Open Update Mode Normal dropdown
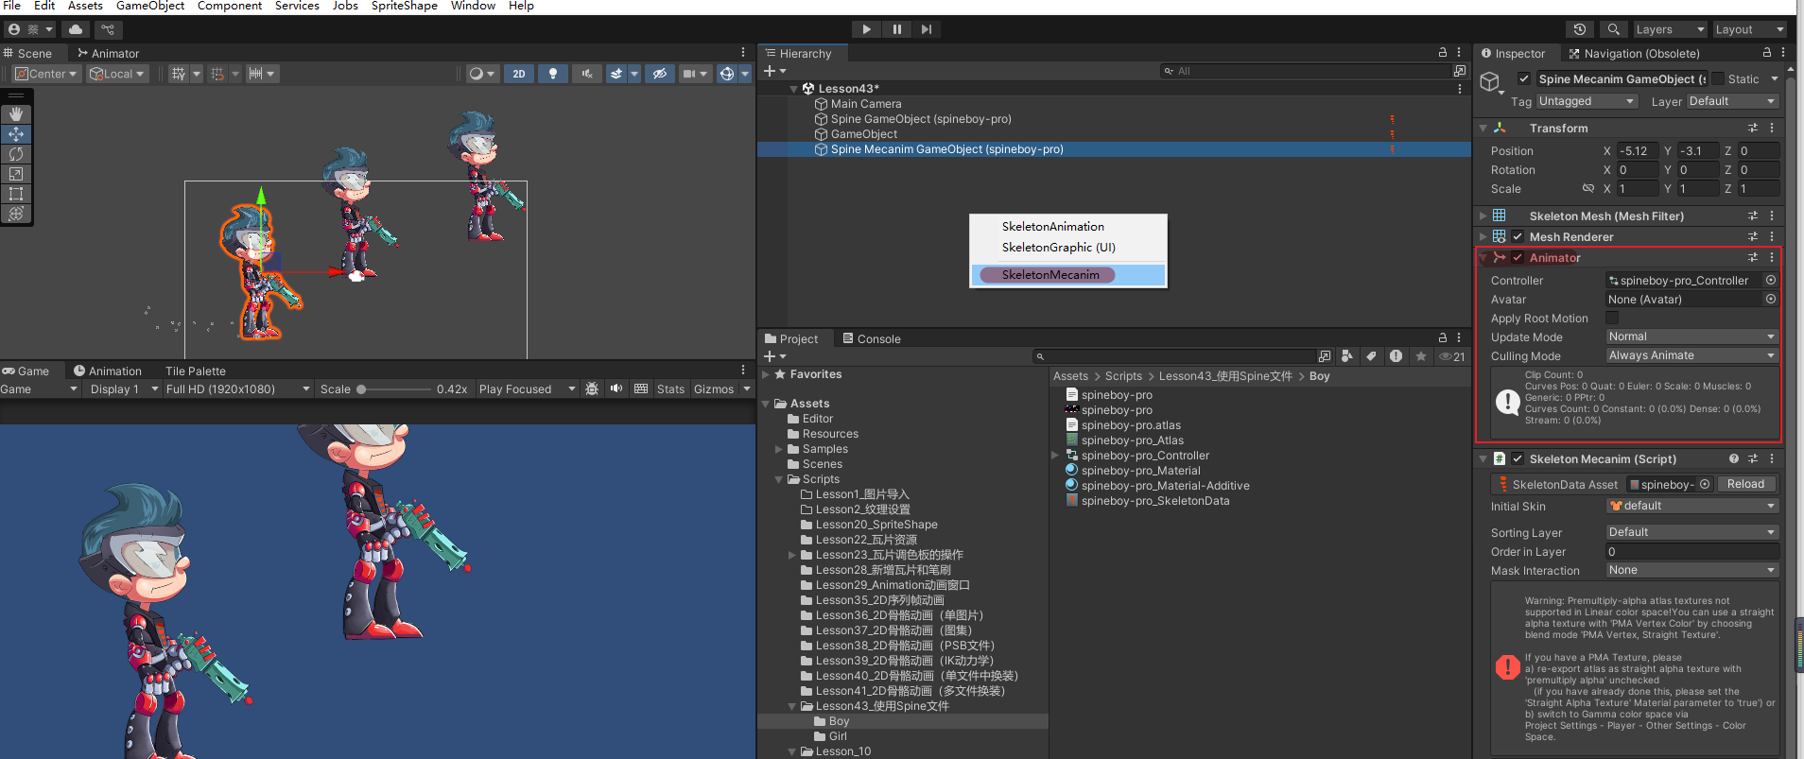 pyautogui.click(x=1692, y=336)
